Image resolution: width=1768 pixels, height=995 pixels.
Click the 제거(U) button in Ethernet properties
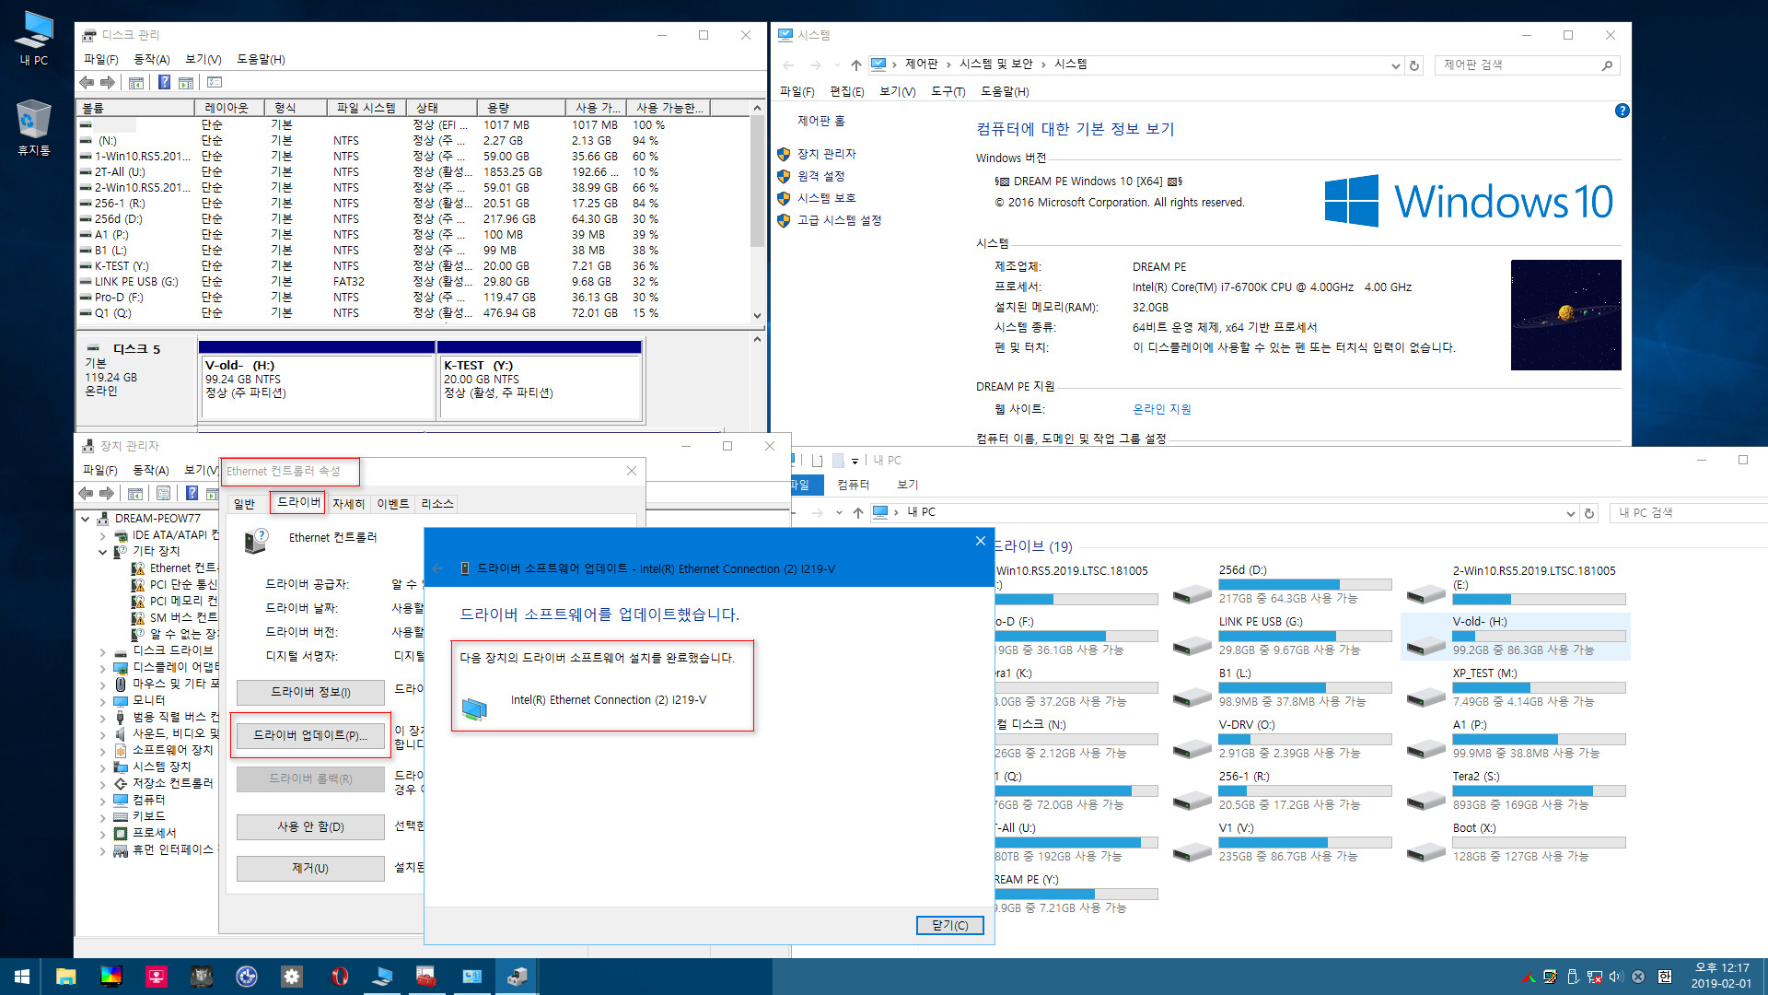(310, 868)
